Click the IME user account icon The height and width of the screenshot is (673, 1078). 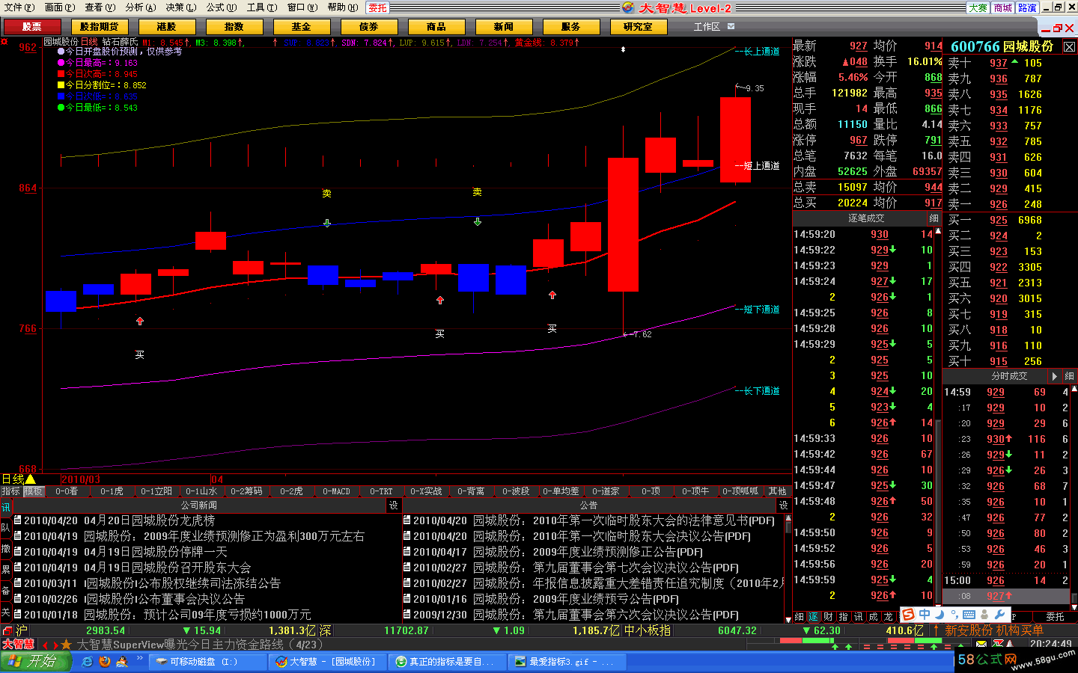(x=984, y=615)
